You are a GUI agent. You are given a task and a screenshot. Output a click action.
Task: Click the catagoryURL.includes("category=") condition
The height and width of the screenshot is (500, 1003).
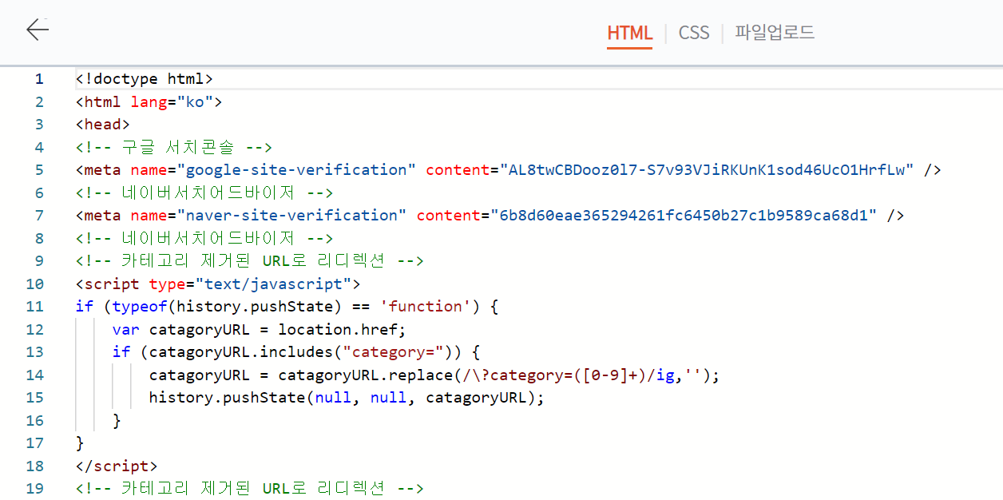tap(300, 352)
